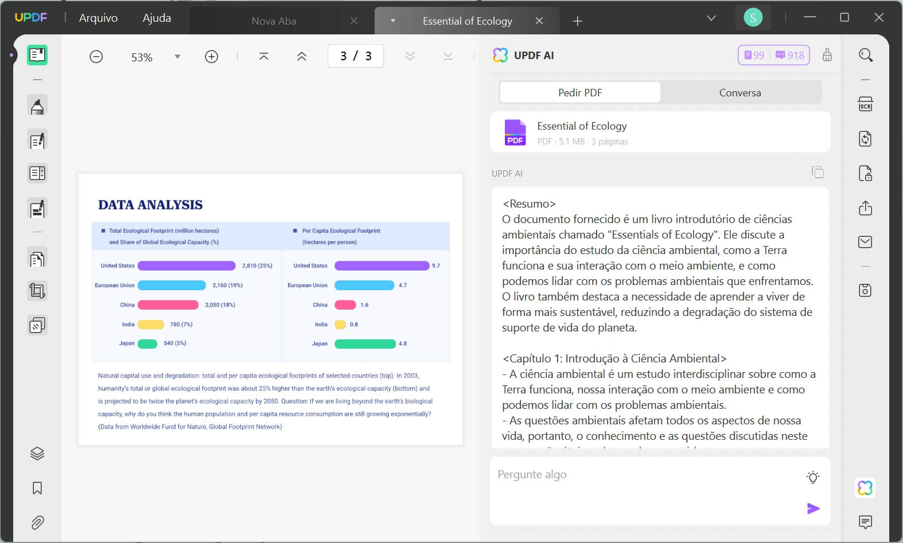903x543 pixels.
Task: Switch to the Conversa tab
Action: point(740,92)
